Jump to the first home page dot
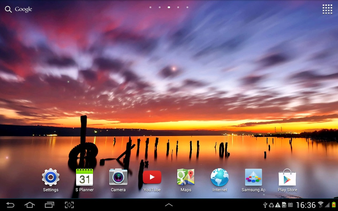This screenshot has width=338, height=211. click(x=150, y=7)
